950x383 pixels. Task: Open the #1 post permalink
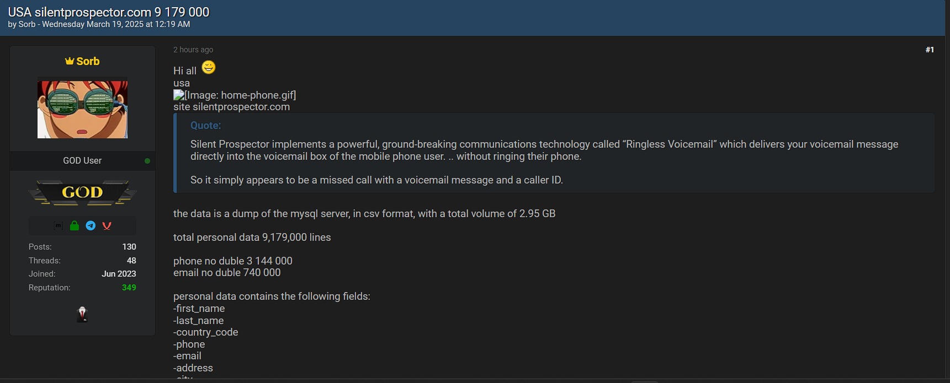tap(930, 50)
